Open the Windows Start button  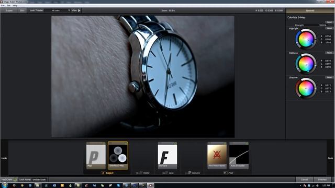click(5, 185)
